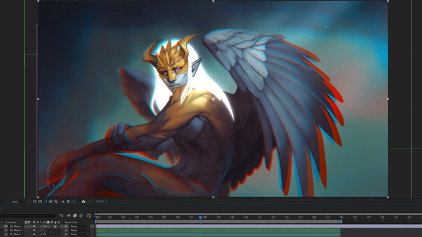
Task: Click the Frame Blending column header icon
Action: [x=48, y=222]
